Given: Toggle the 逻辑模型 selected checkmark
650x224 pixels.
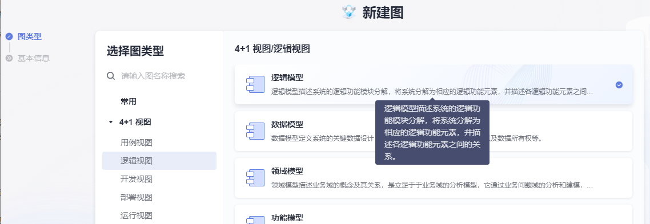Looking at the screenshot, I should point(619,84).
